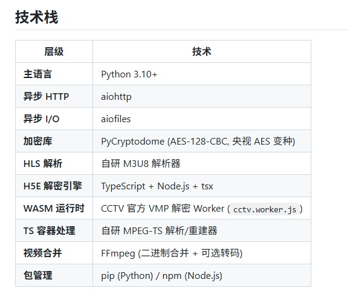Click the cctv.worker.js inline code

(x=265, y=209)
